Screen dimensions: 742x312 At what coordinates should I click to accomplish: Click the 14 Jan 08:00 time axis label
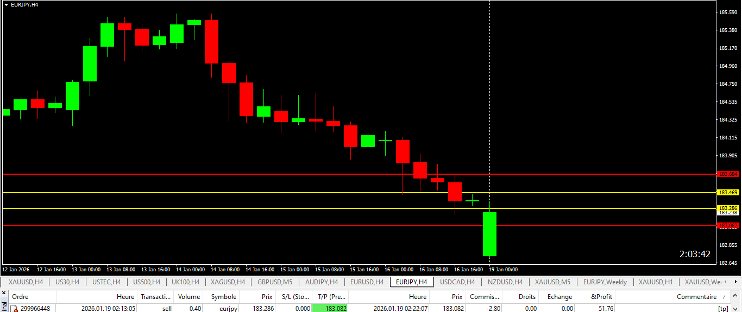(226, 269)
